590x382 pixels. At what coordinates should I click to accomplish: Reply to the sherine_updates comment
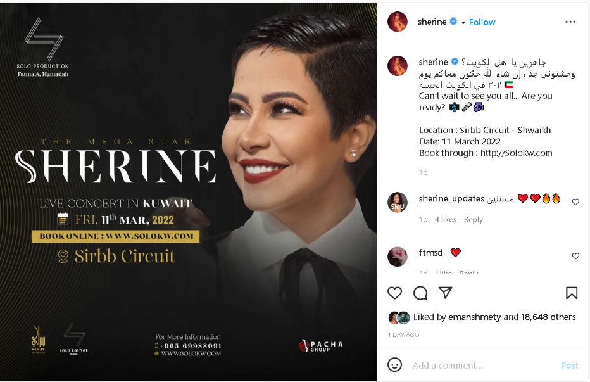[x=473, y=219]
